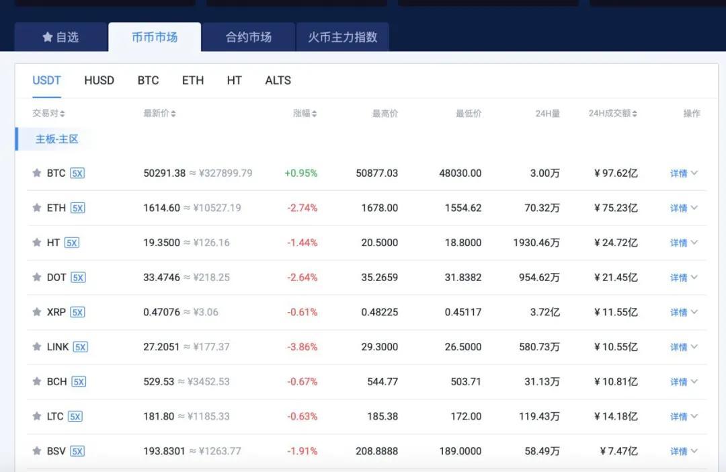Toggle the DOT row star

coord(37,277)
